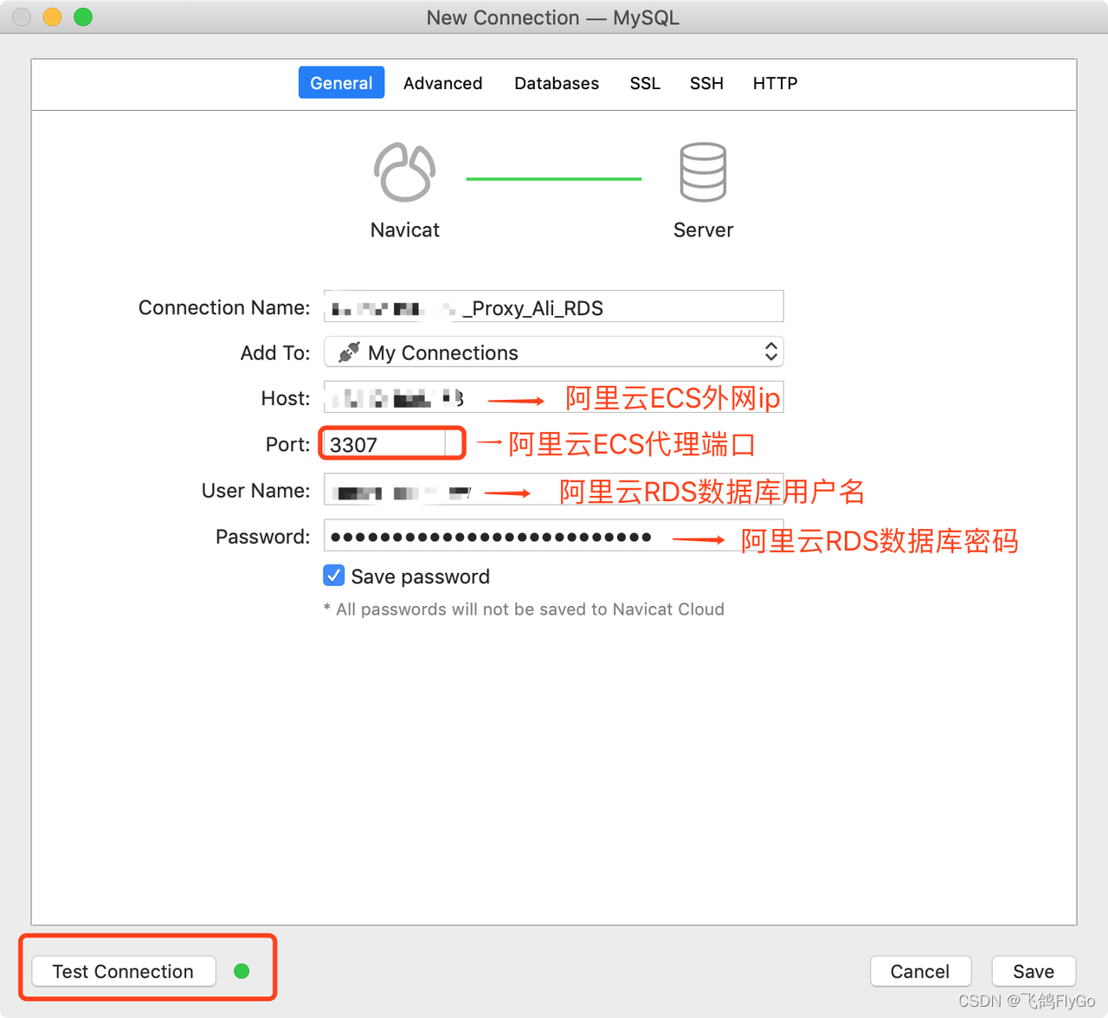
Task: Focus the Host input field
Action: pyautogui.click(x=554, y=397)
